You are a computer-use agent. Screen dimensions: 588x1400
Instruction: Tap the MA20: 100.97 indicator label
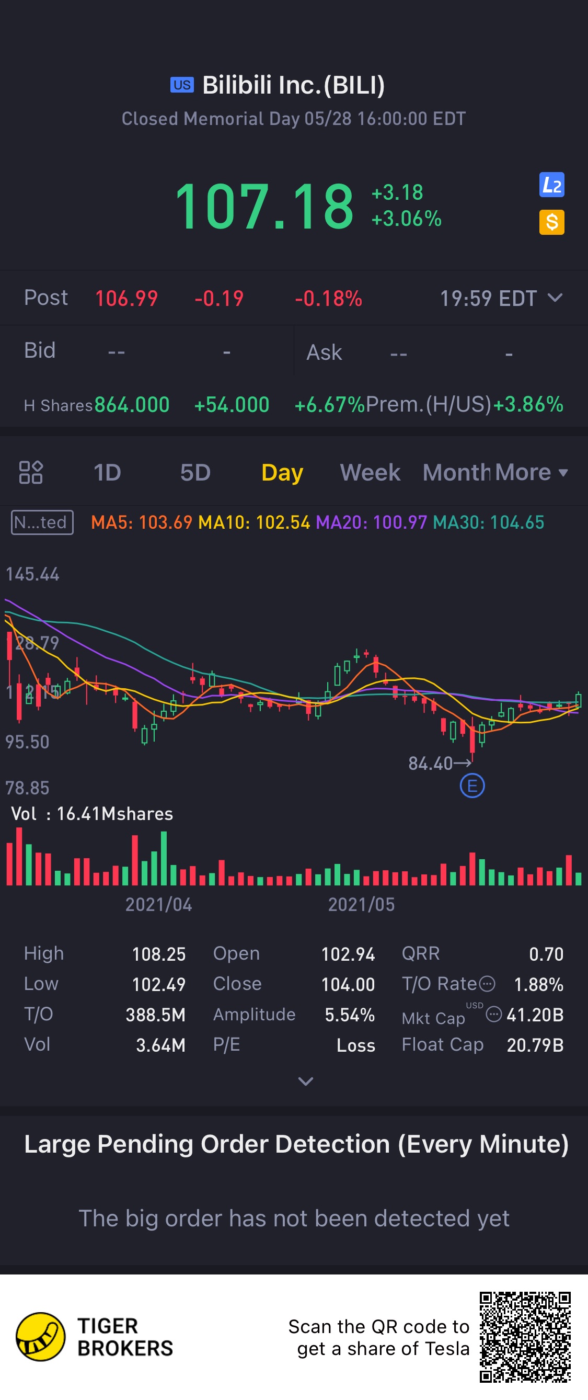pos(372,522)
